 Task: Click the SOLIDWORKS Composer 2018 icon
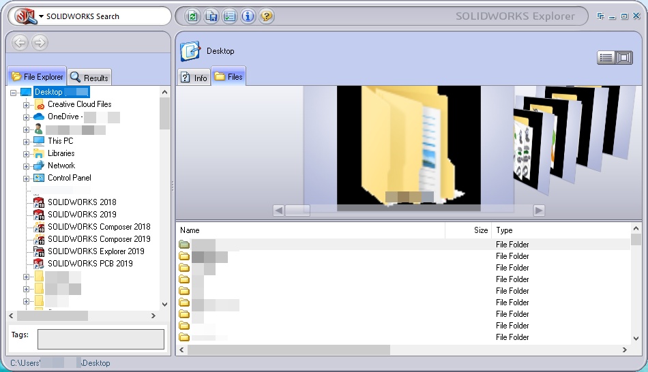click(39, 227)
